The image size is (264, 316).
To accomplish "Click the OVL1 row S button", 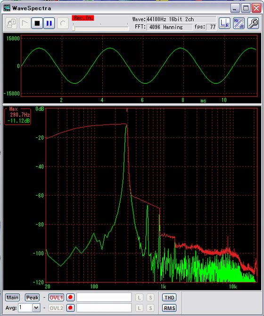I will click(x=150, y=298).
